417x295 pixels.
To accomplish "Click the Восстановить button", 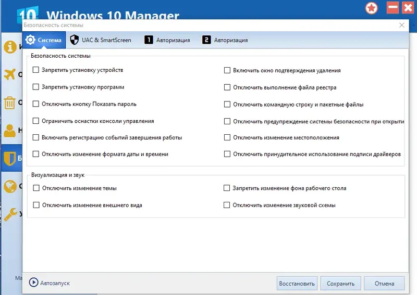I will (297, 284).
